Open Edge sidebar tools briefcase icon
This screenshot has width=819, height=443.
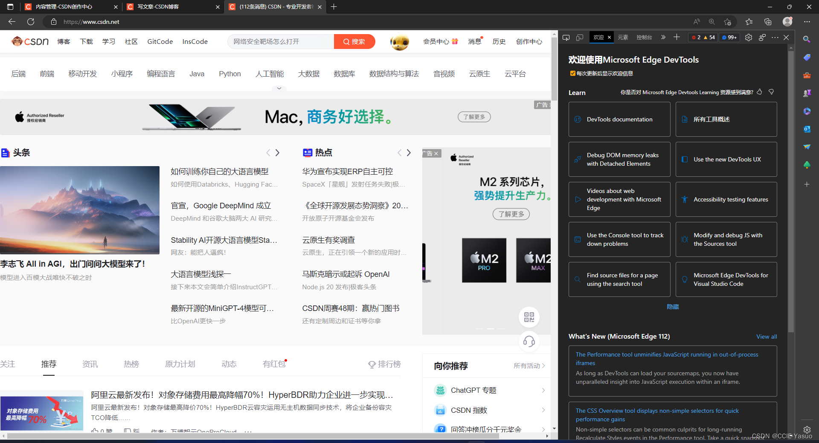click(807, 75)
